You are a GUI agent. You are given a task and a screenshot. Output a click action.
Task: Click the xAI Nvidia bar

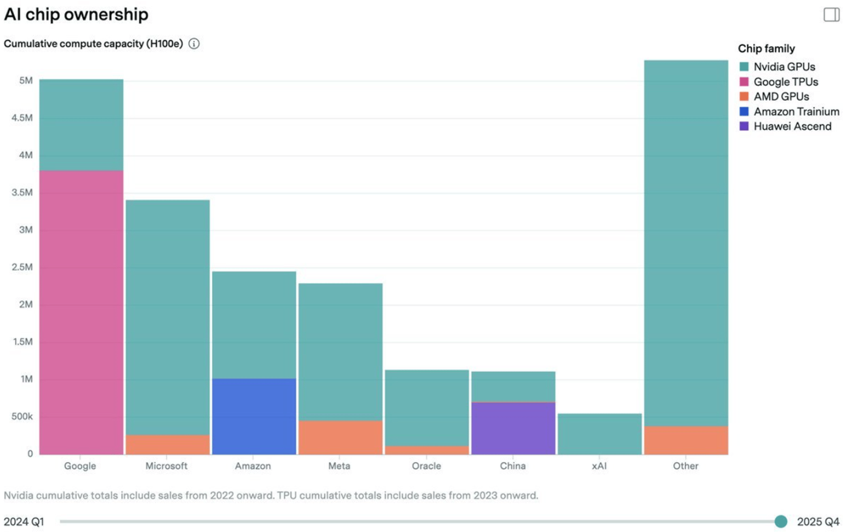[x=600, y=434]
